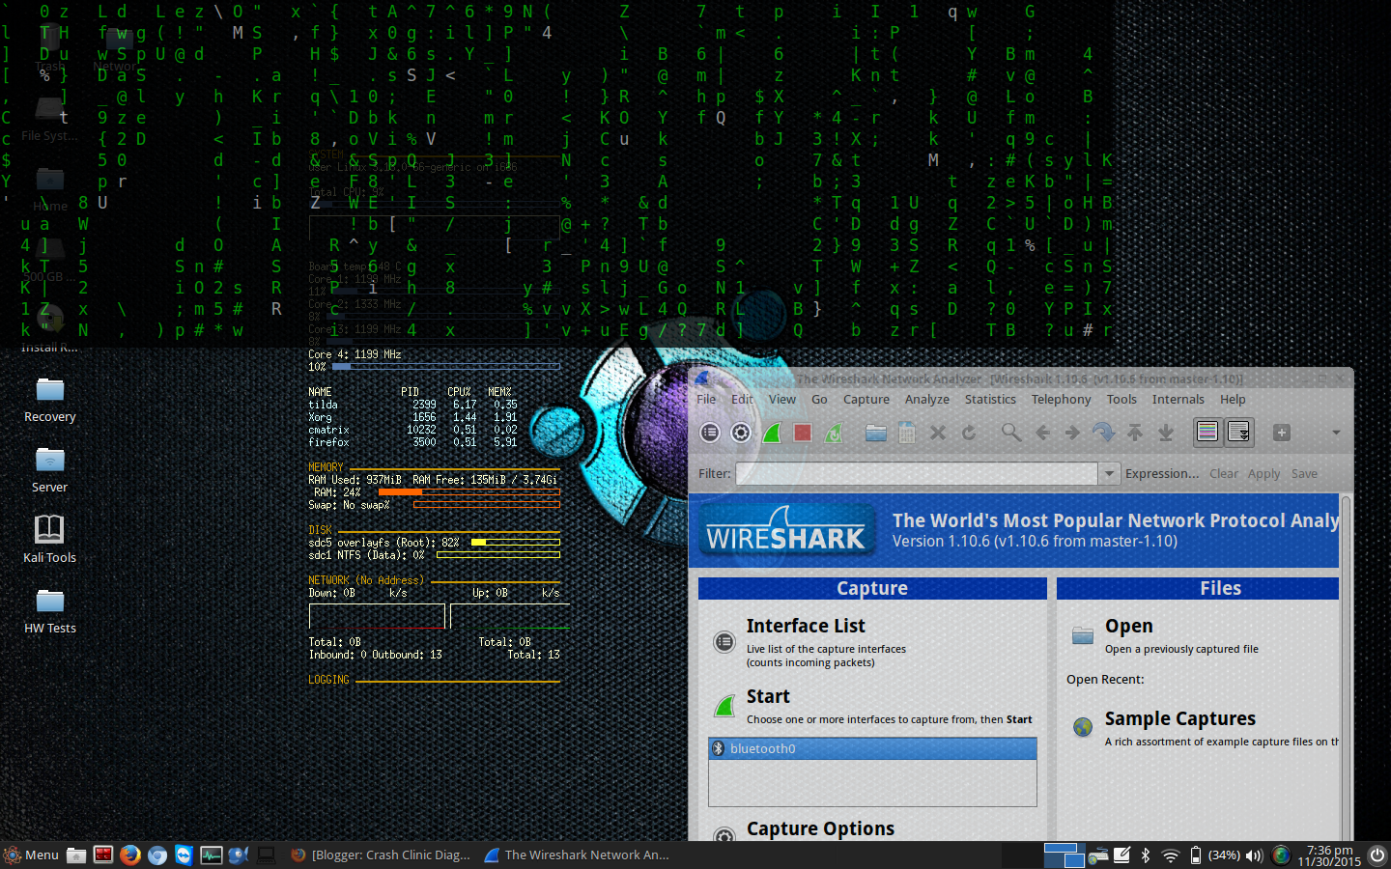Open the Recovery desktop folder

[49, 401]
